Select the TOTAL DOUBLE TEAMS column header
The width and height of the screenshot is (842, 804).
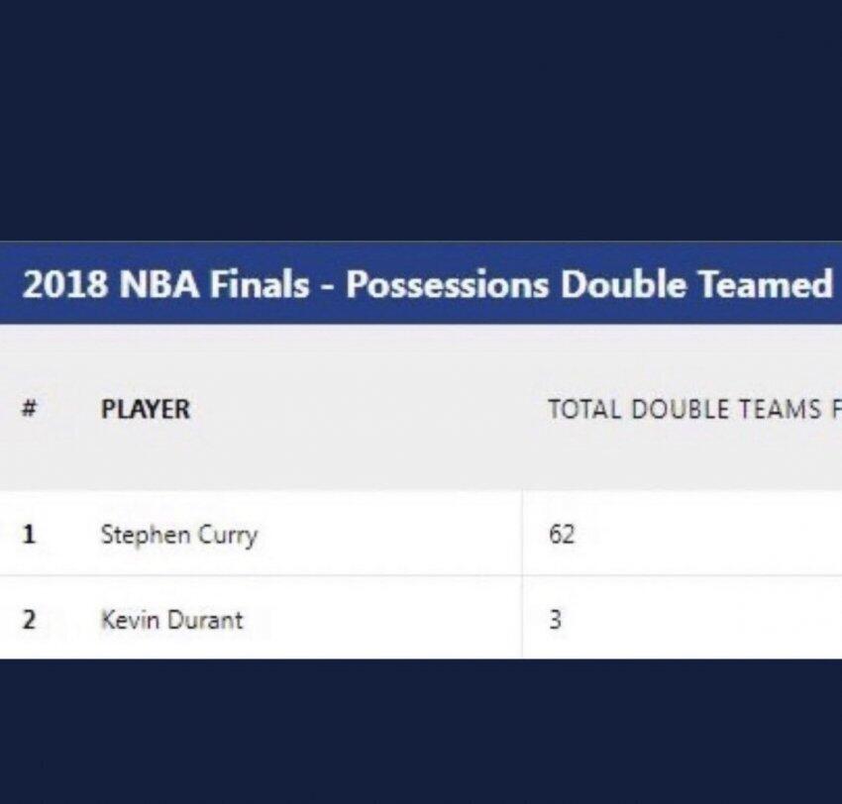[x=694, y=410]
